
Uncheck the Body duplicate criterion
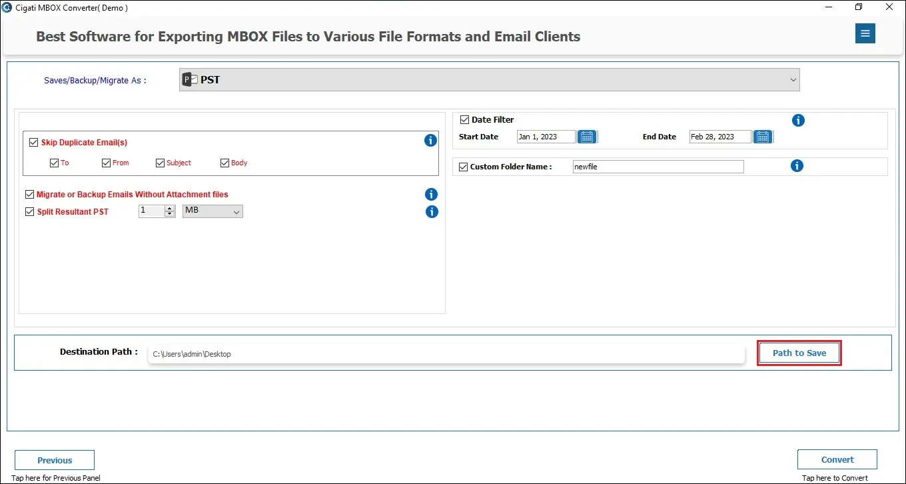click(225, 163)
